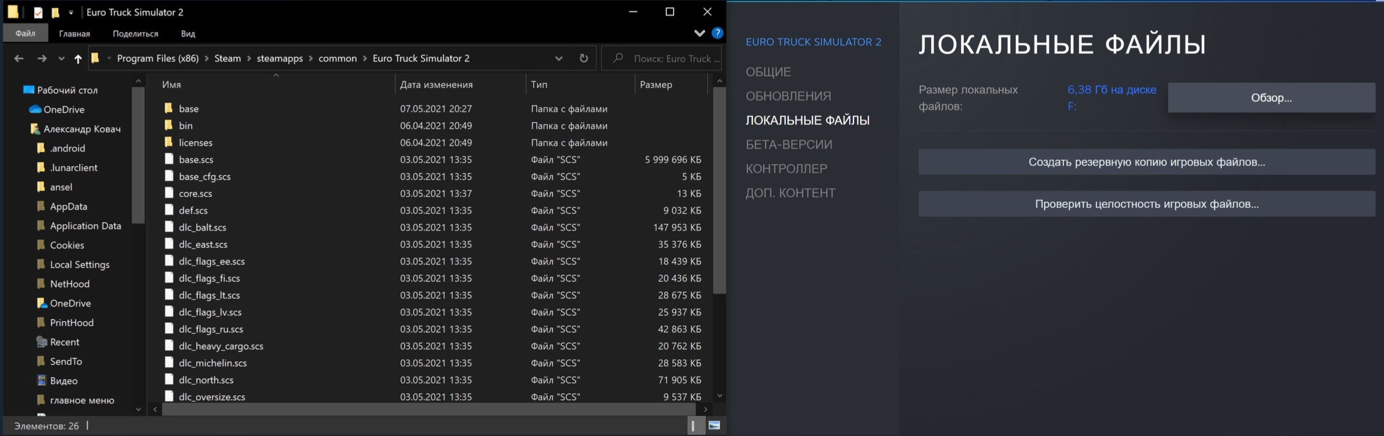The image size is (1384, 436).
Task: Select the dlc_east.scs file icon
Action: pos(169,244)
